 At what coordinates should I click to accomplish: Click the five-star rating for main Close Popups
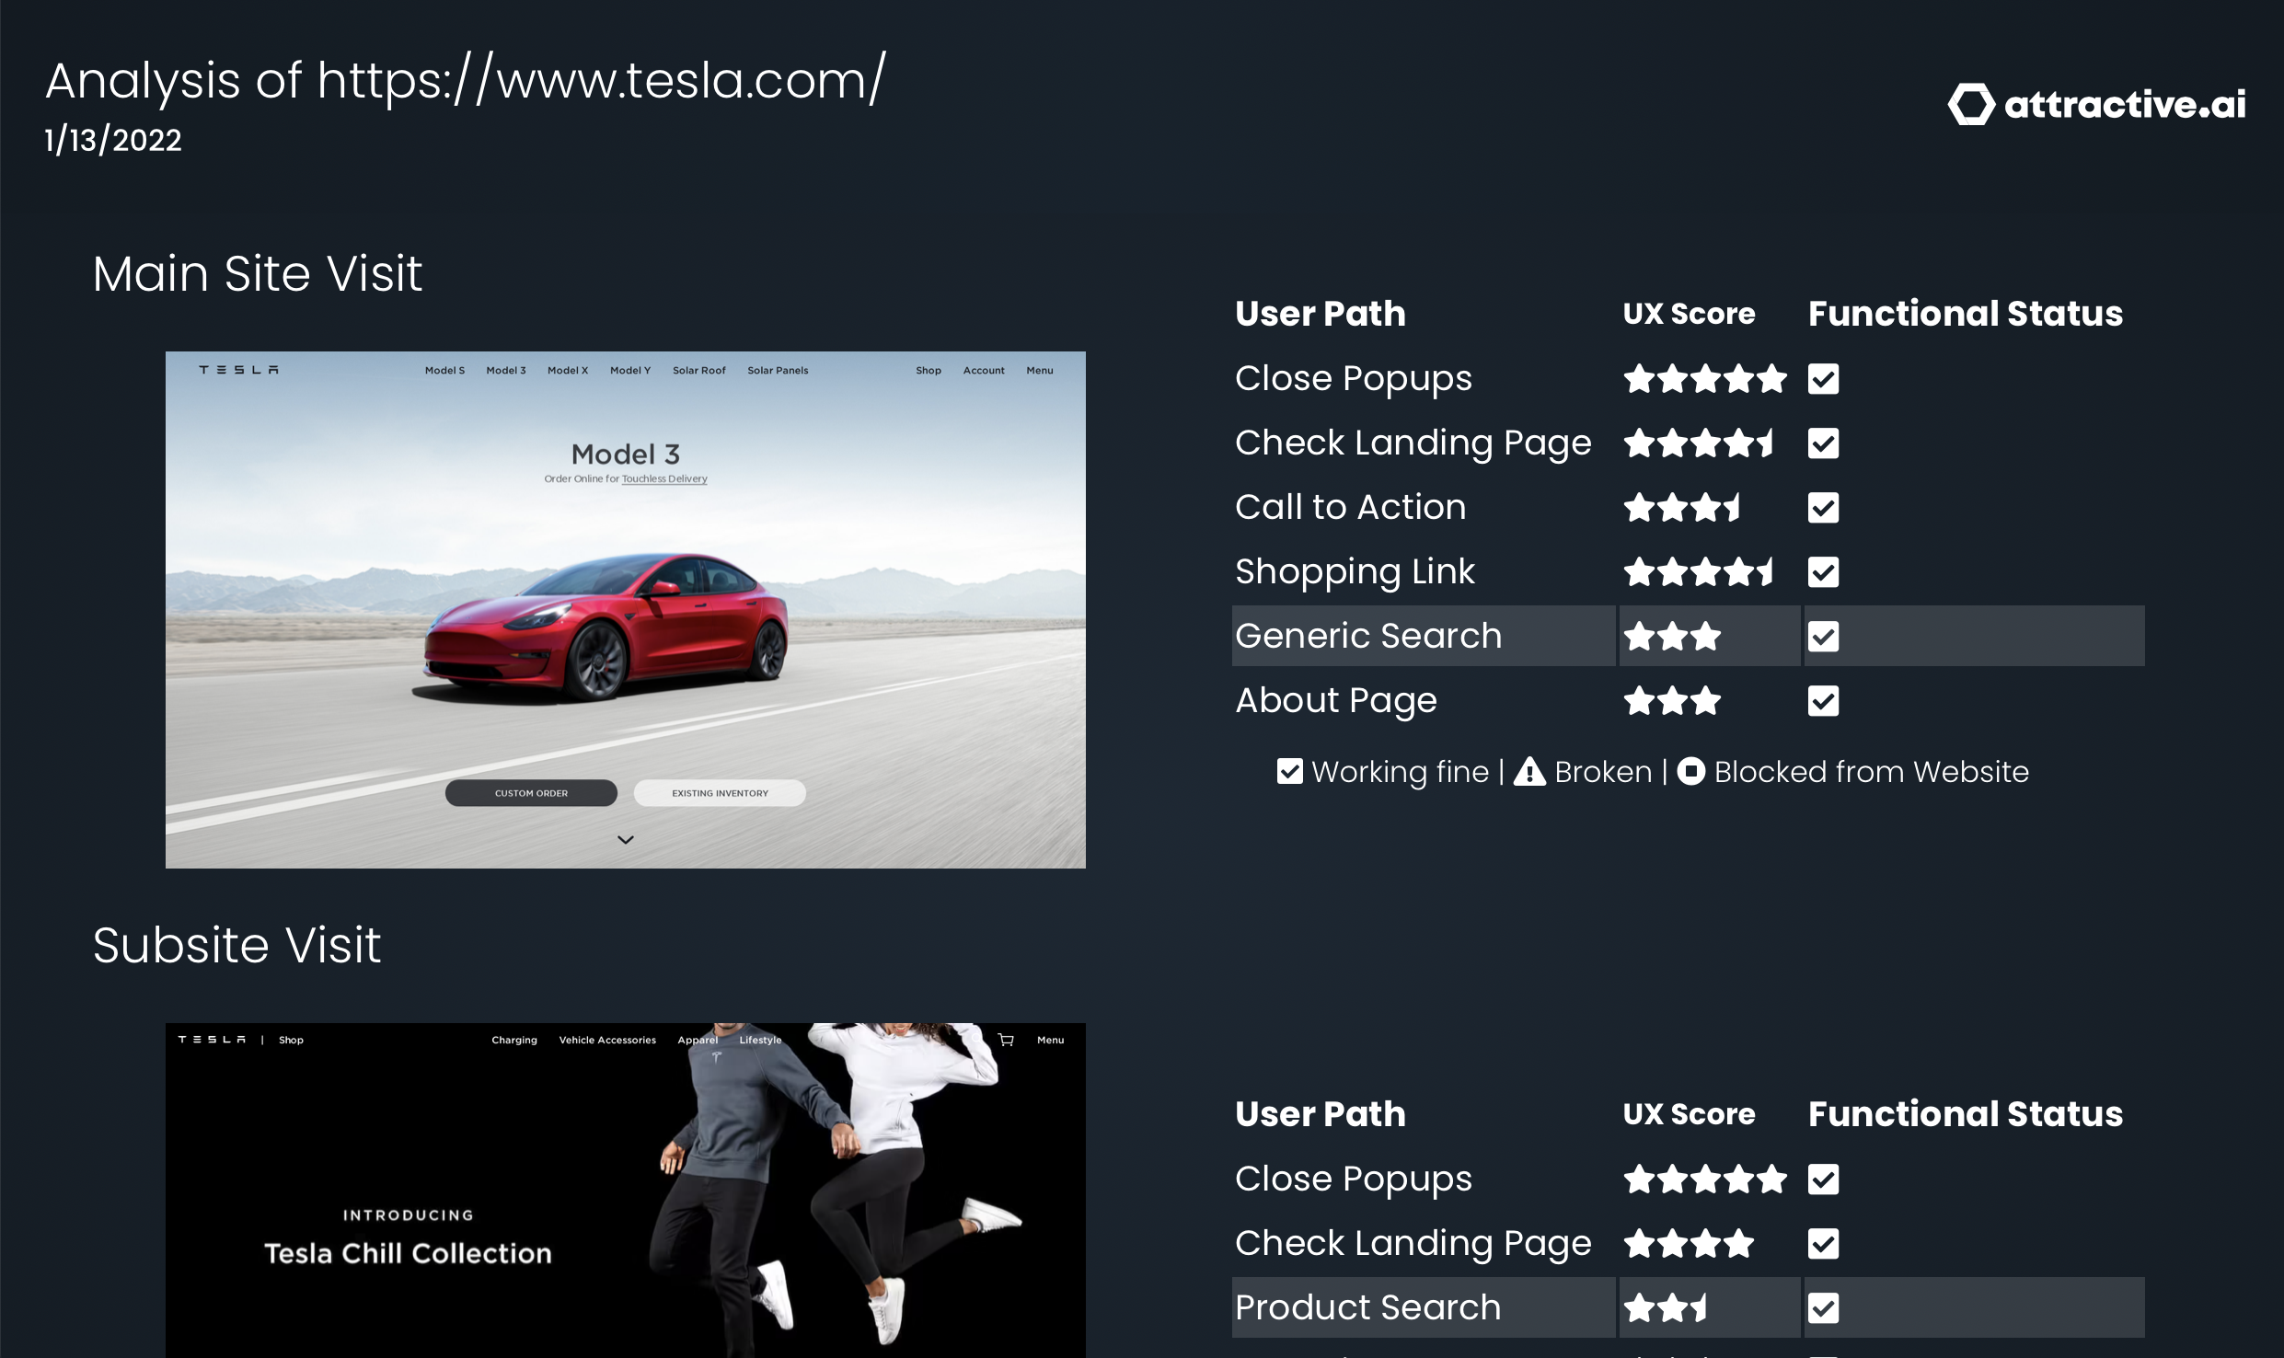1704,379
